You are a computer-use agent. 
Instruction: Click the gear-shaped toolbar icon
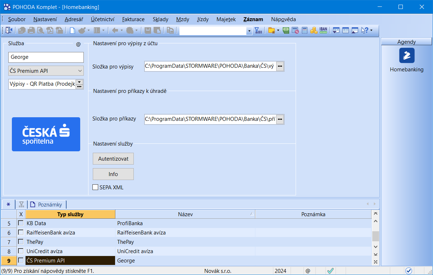129,31
